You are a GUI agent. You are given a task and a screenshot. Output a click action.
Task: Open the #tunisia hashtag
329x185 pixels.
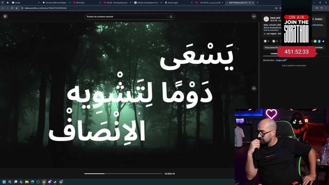pos(318,25)
